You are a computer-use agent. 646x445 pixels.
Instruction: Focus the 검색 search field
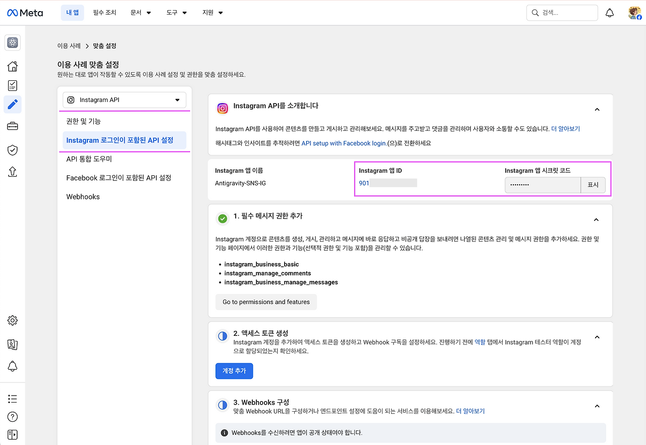pyautogui.click(x=562, y=13)
